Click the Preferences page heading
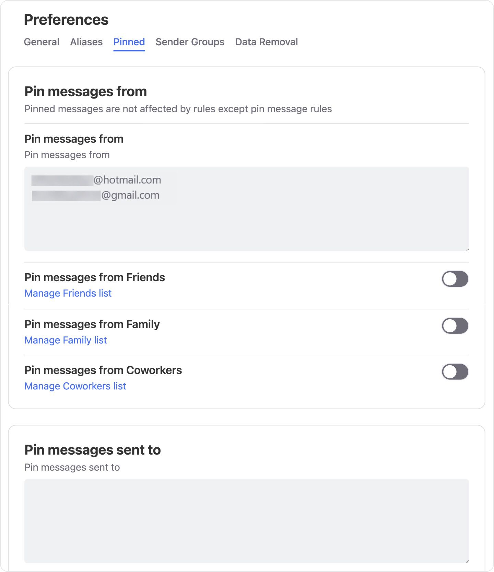 66,20
